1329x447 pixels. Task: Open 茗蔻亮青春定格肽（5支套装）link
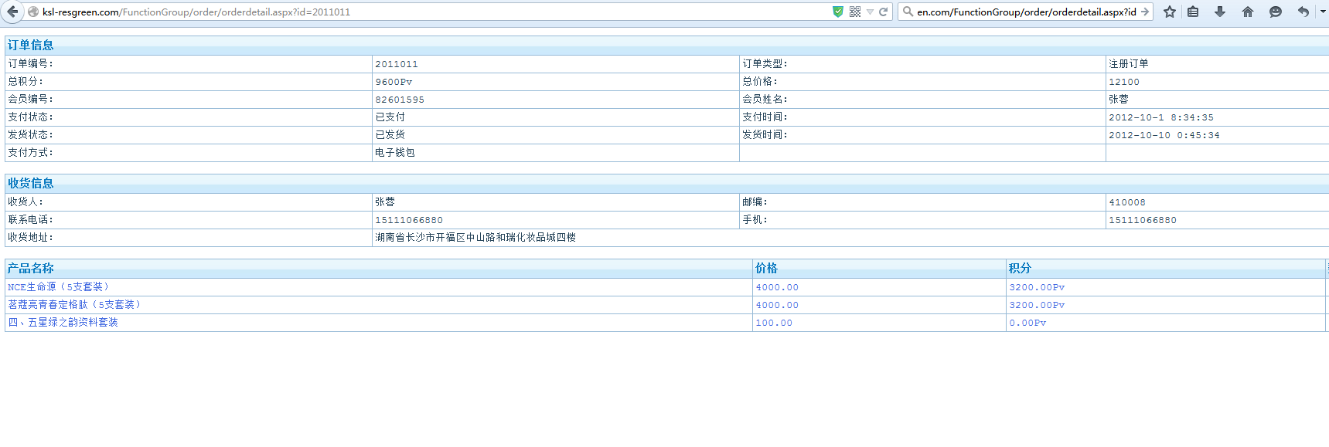75,305
